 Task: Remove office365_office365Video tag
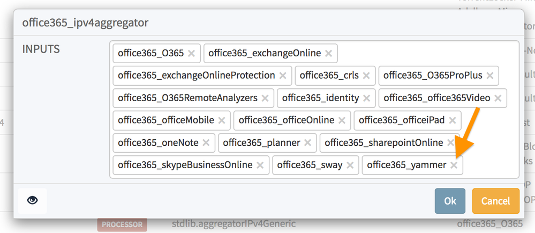click(498, 99)
